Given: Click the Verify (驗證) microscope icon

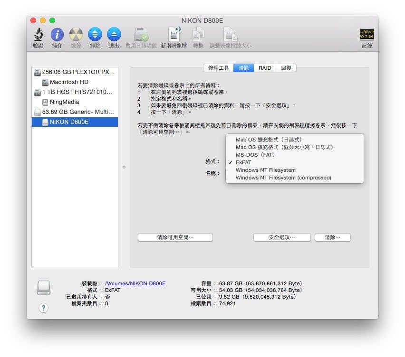Looking at the screenshot, I should tap(38, 34).
